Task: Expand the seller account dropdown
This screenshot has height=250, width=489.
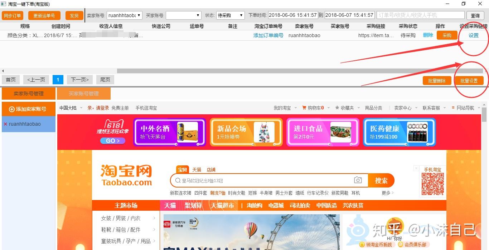Action: coord(139,15)
